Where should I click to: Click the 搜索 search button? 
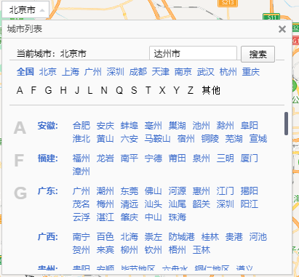point(258,54)
